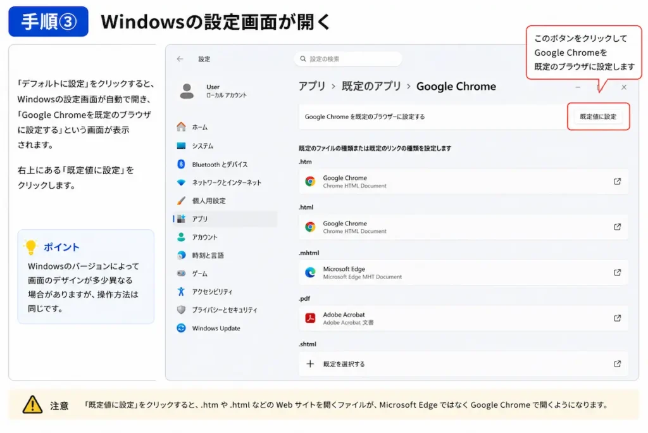Screen dimensions: 648x433
Task: Click the Microsoft Edge icon
Action: pyautogui.click(x=310, y=272)
